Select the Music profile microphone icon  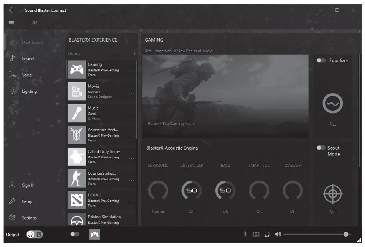(x=77, y=113)
